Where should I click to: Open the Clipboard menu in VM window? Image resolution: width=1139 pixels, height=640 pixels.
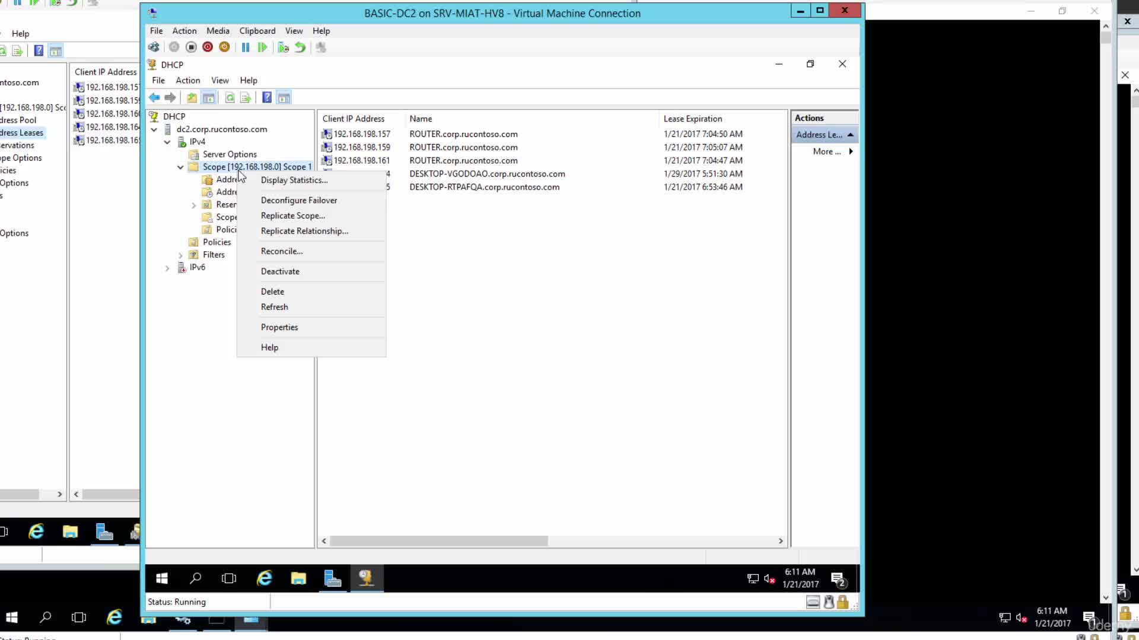coord(257,31)
